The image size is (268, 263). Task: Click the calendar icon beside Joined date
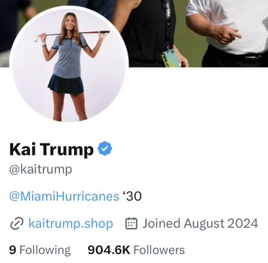pos(131,223)
